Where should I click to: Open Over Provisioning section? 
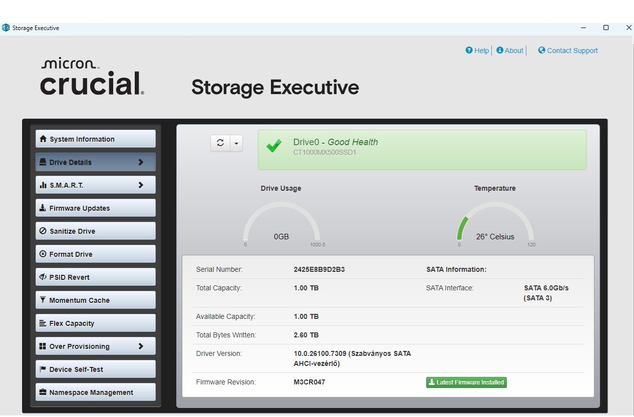(x=96, y=346)
